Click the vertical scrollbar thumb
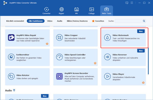 click(148, 61)
